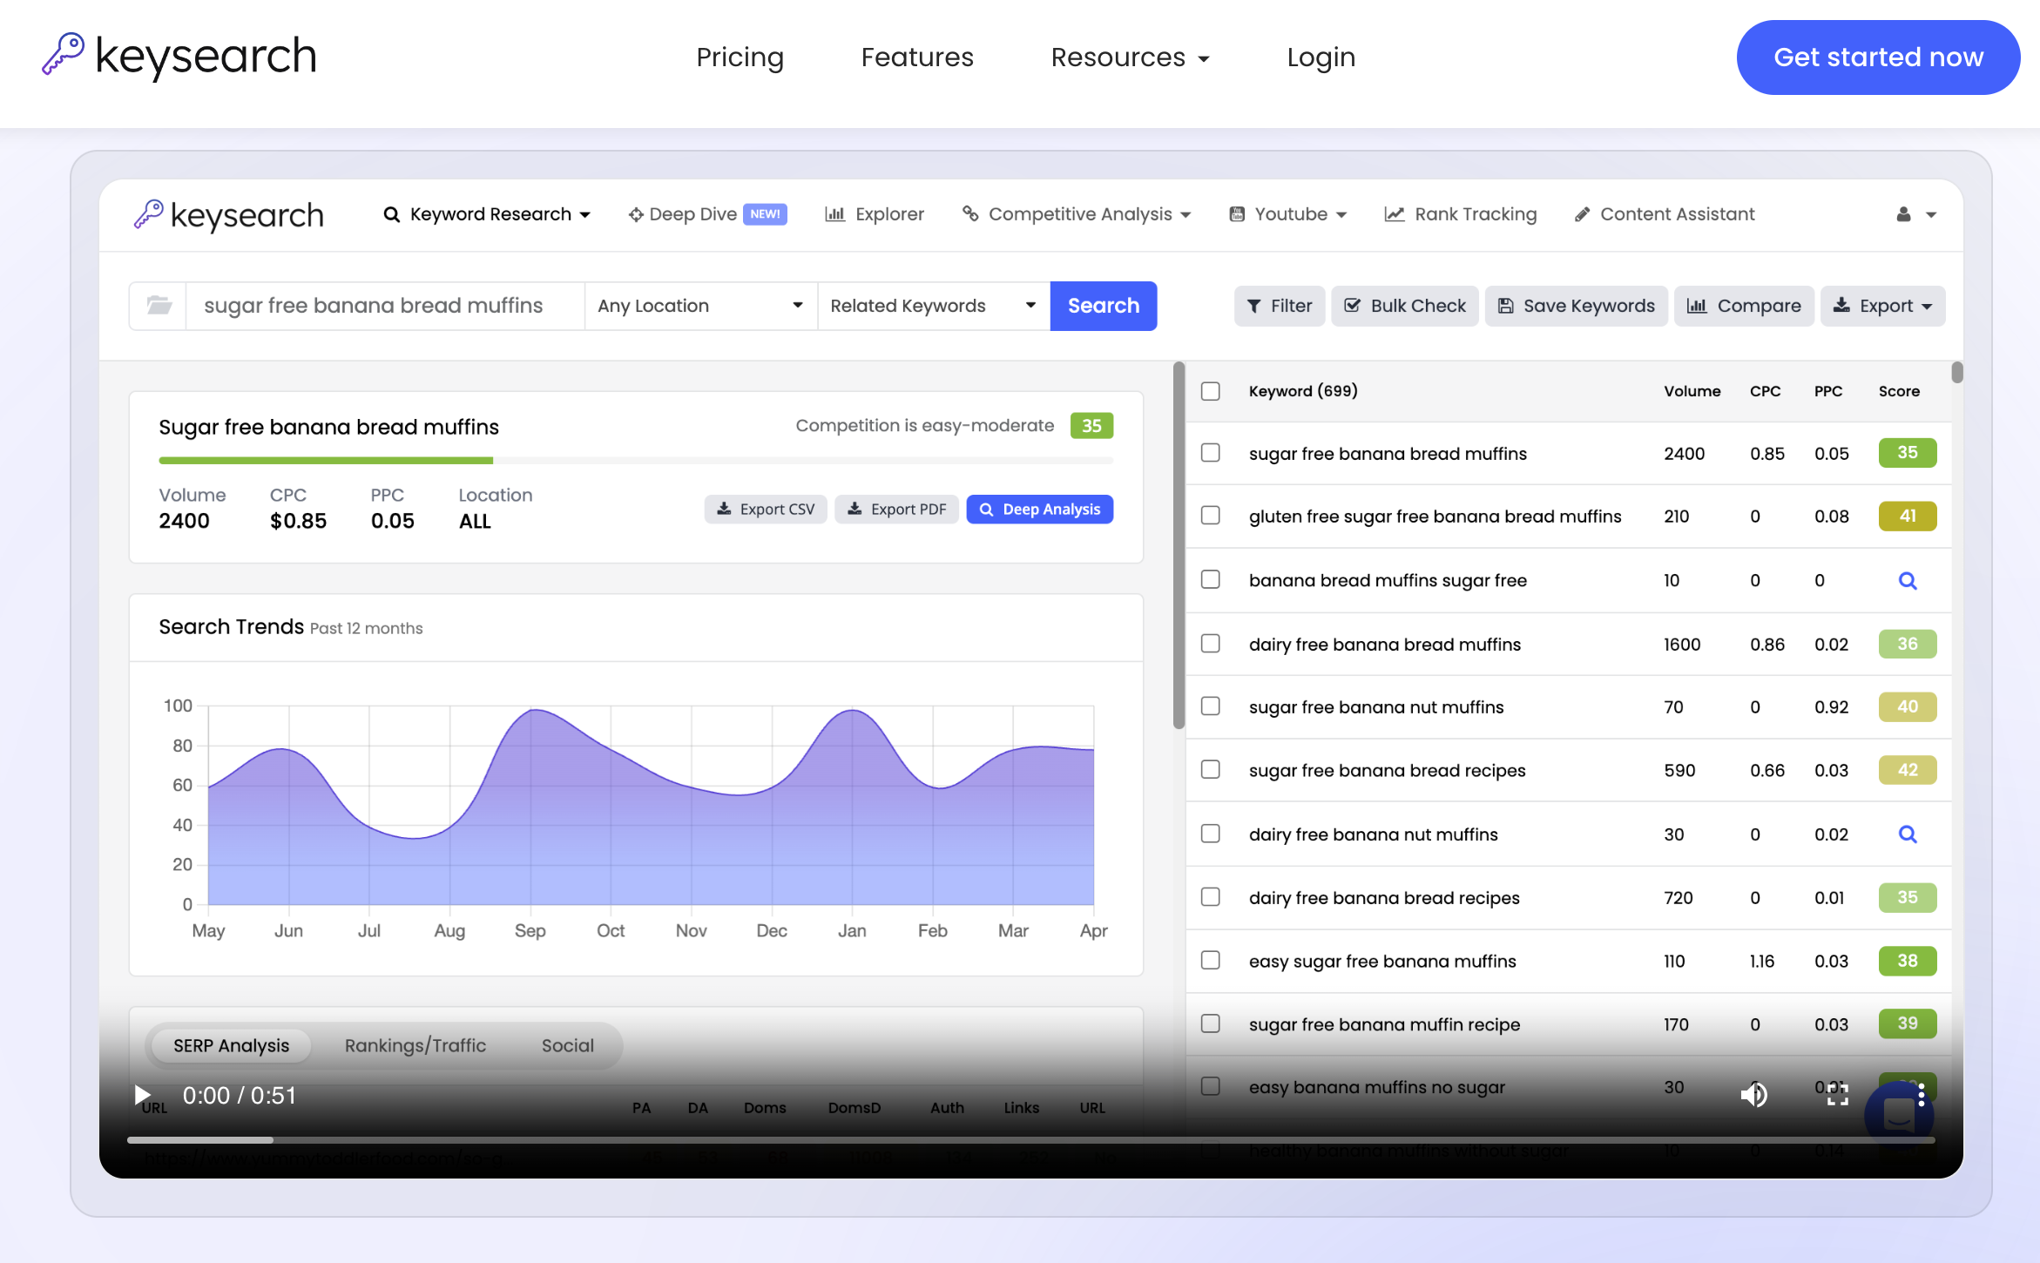Viewport: 2040px width, 1263px height.
Task: Click the magnifier icon for banana bread muffins sugar free
Action: pyautogui.click(x=1907, y=581)
